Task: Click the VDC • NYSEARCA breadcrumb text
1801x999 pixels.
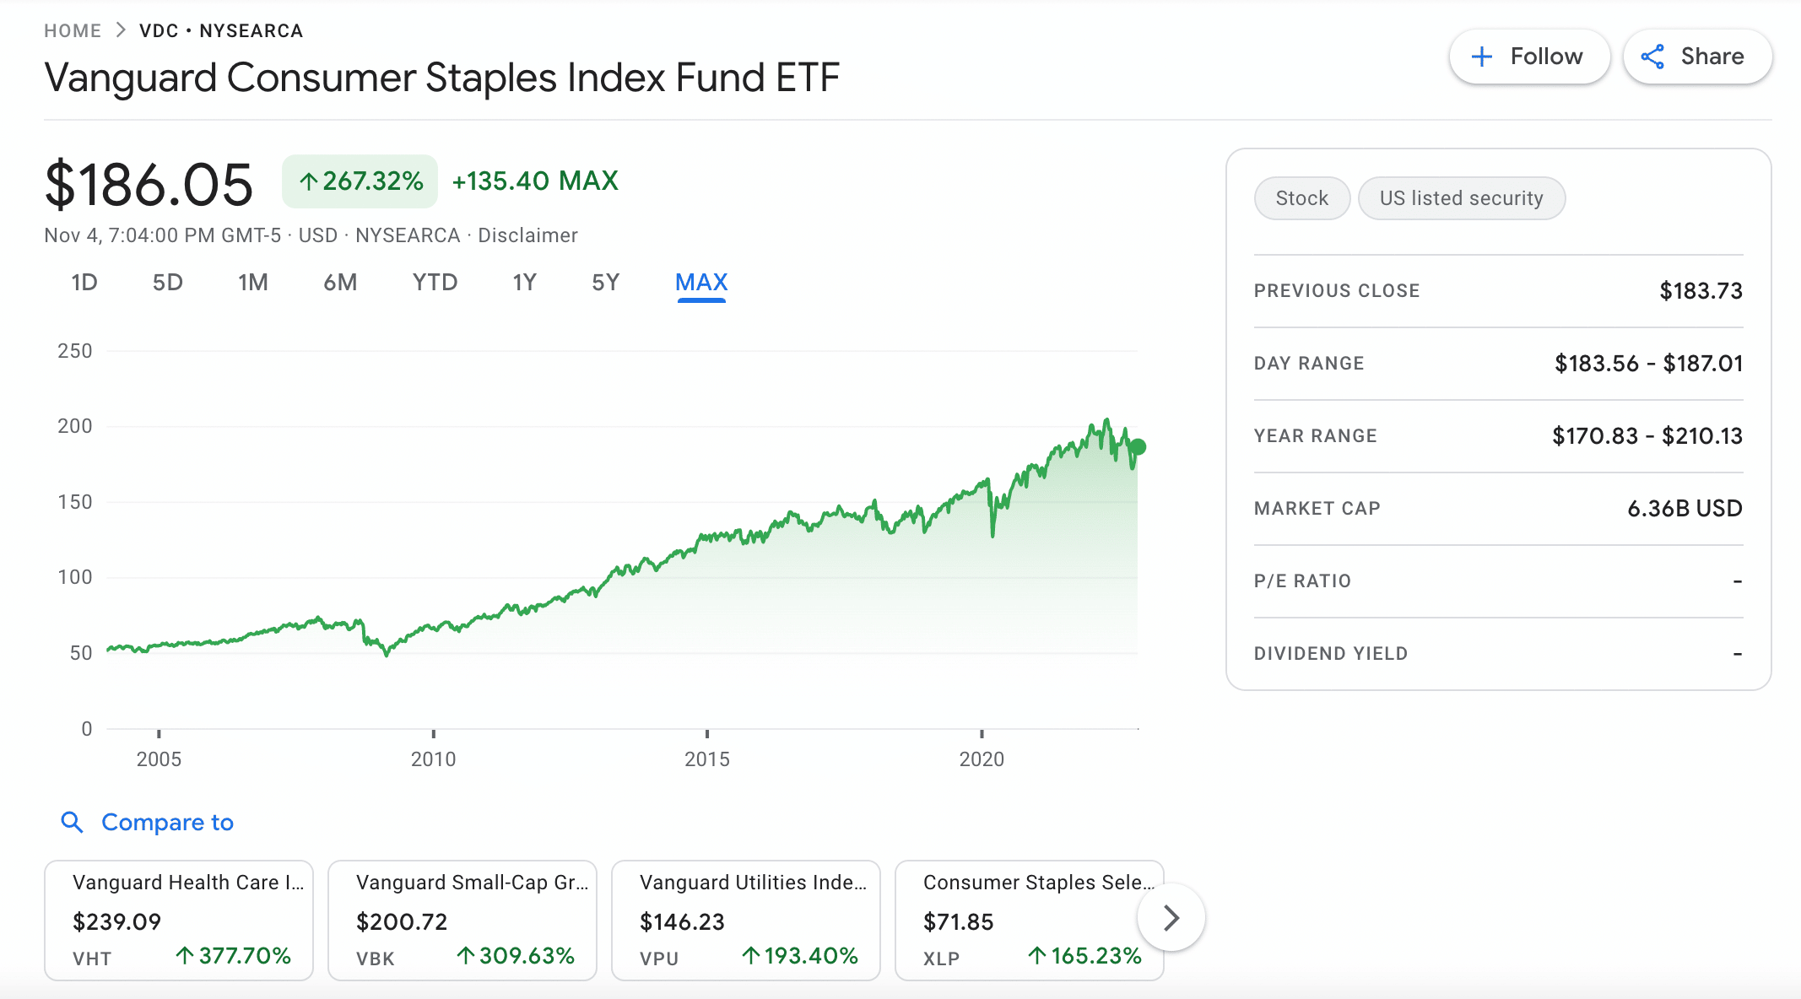Action: coord(221,30)
